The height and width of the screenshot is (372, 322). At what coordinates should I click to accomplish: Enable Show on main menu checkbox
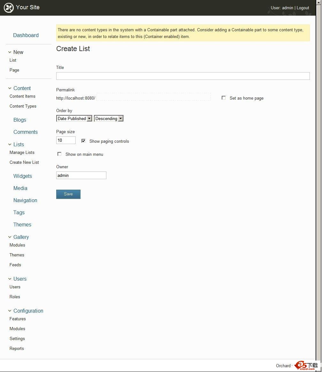click(x=59, y=154)
